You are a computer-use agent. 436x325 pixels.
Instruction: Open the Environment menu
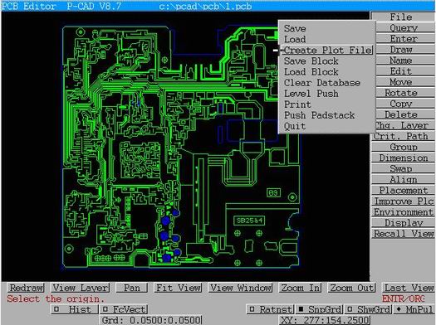(x=403, y=212)
